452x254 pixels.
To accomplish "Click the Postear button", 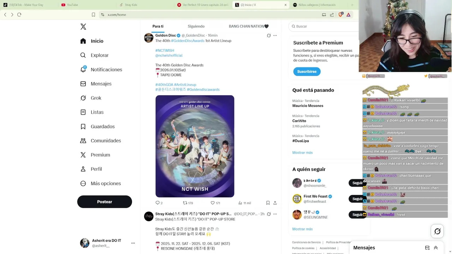I will pos(105,202).
